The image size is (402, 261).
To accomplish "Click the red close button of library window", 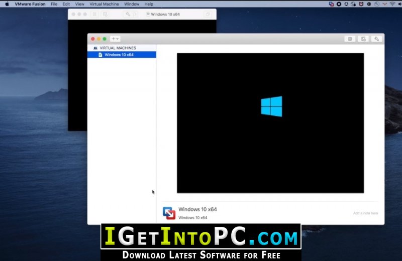I will (93, 39).
